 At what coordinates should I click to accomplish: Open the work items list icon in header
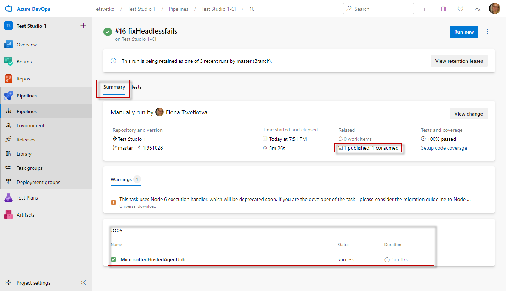[427, 9]
